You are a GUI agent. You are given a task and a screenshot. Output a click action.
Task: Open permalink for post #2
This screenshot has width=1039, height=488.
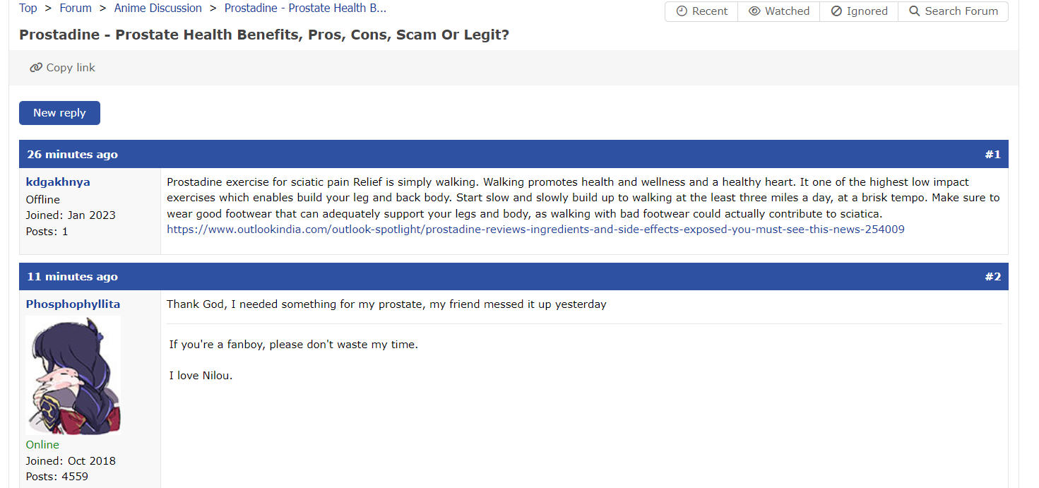click(x=992, y=277)
